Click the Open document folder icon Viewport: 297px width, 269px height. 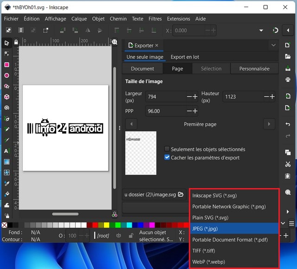(x=288, y=56)
